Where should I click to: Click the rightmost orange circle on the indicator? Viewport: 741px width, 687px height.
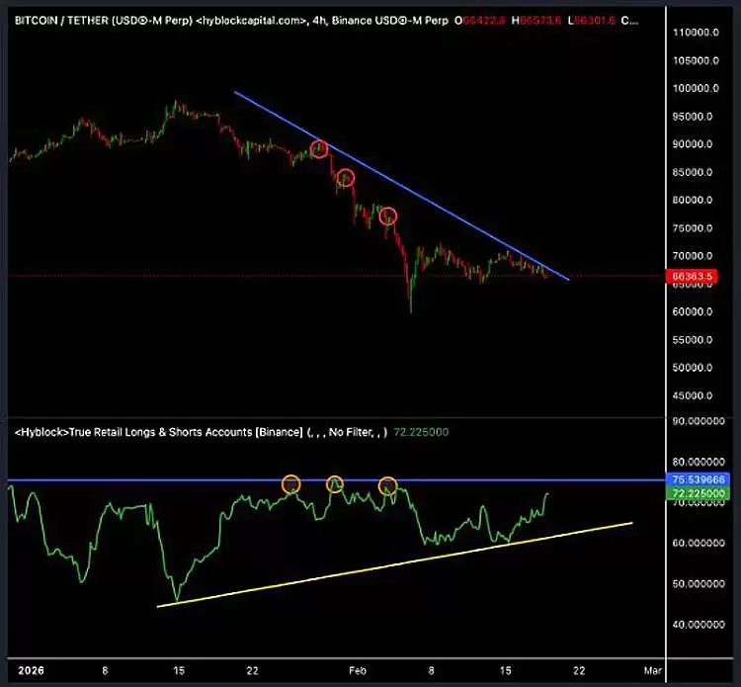click(388, 485)
